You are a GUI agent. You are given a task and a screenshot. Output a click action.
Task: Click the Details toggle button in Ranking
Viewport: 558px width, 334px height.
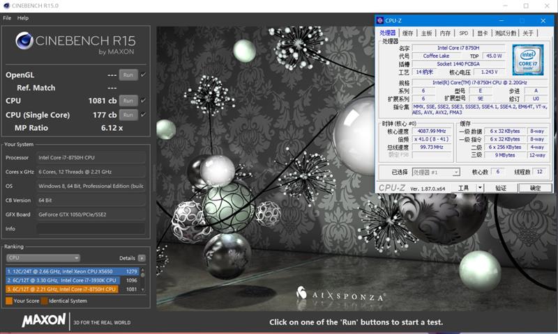[142, 258]
